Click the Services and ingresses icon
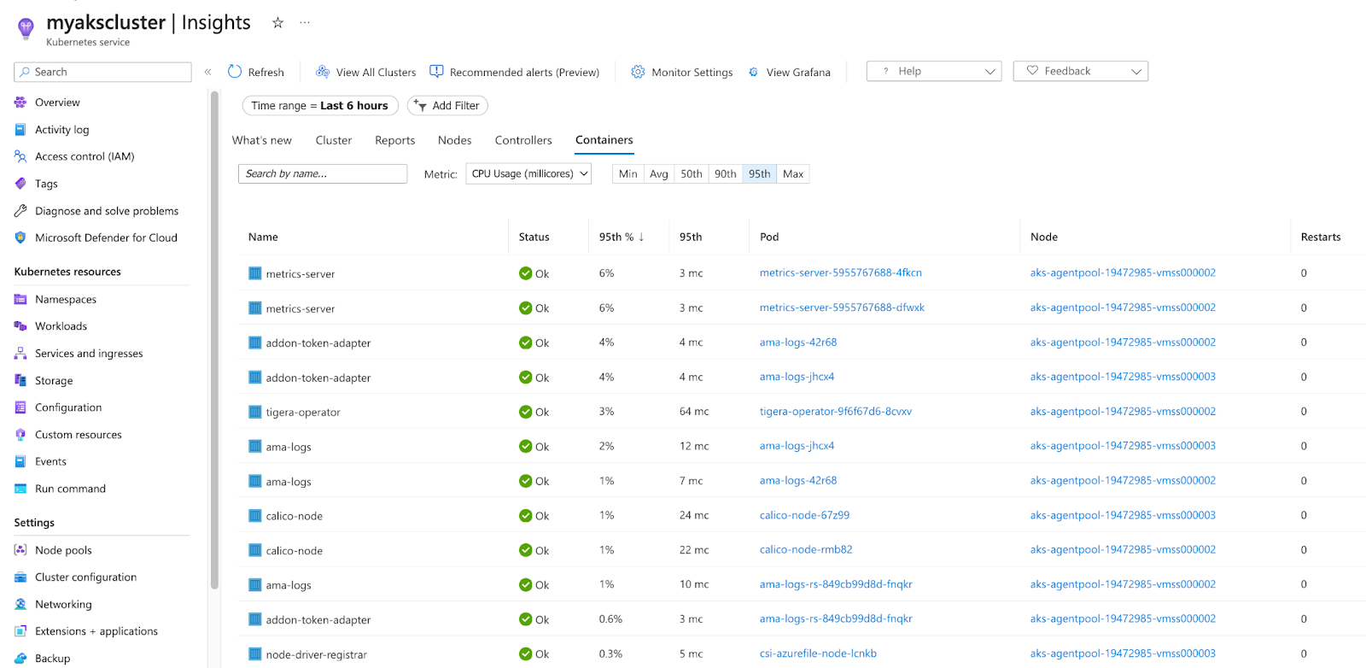Screen dimensions: 1366x668 pos(20,354)
